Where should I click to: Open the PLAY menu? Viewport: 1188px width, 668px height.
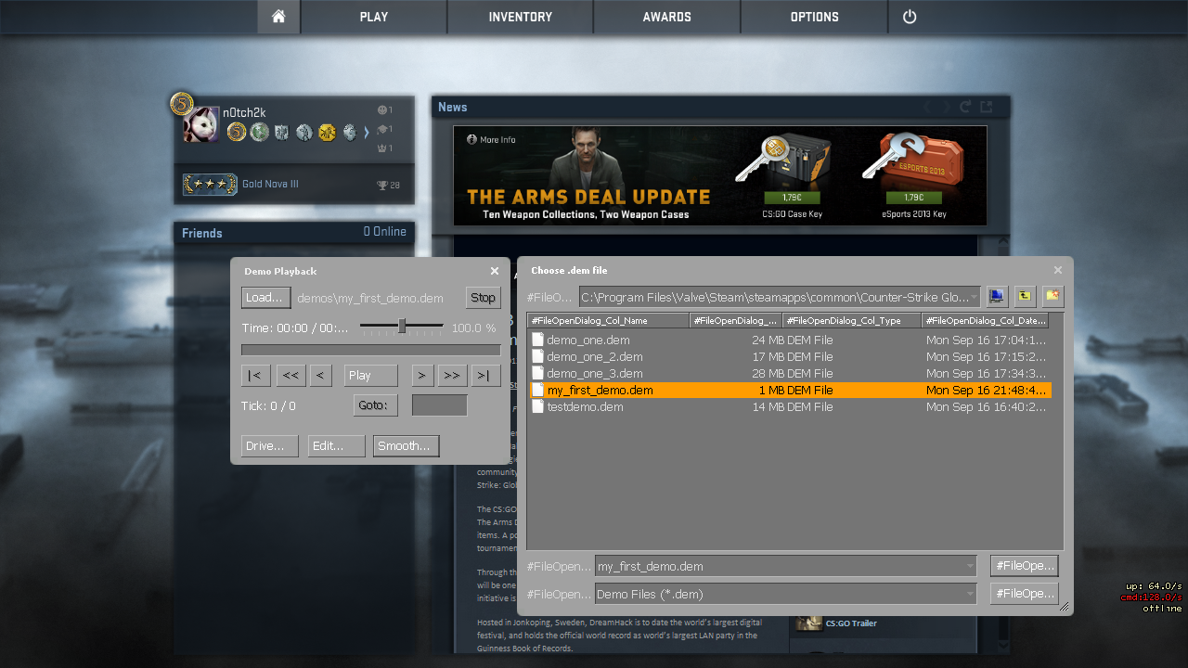point(374,17)
